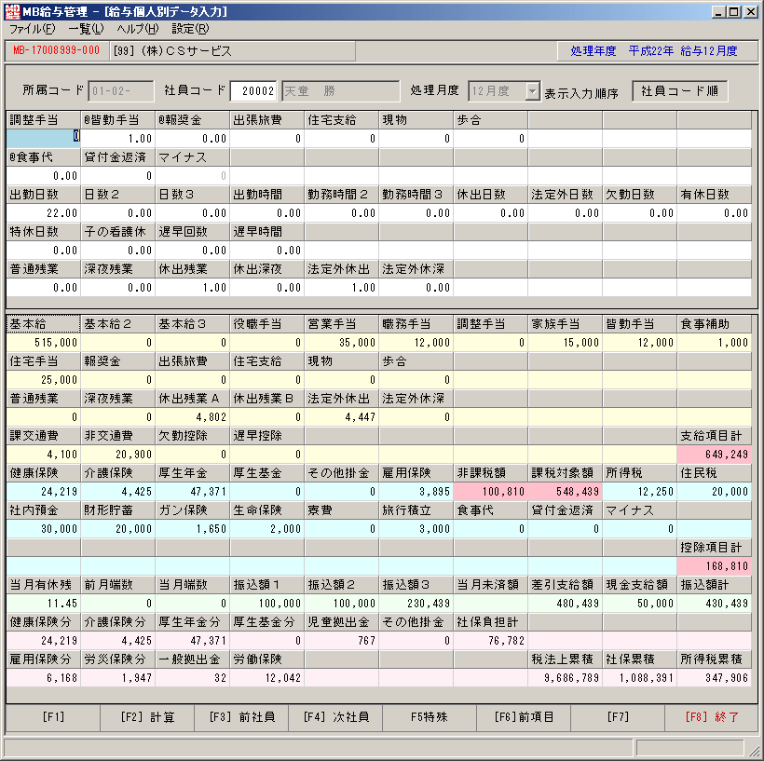
Task: Select the 家族手当 amount 15,000
Action: click(x=566, y=343)
